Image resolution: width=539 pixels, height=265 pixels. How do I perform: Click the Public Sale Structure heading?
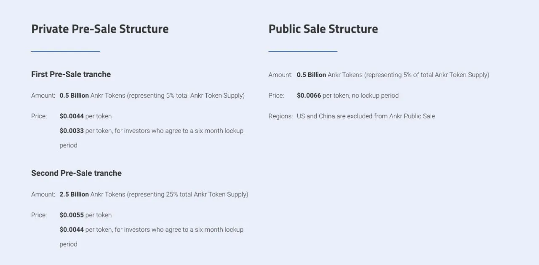(323, 29)
